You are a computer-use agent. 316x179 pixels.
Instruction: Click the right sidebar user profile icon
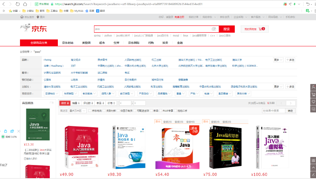pyautogui.click(x=313, y=87)
